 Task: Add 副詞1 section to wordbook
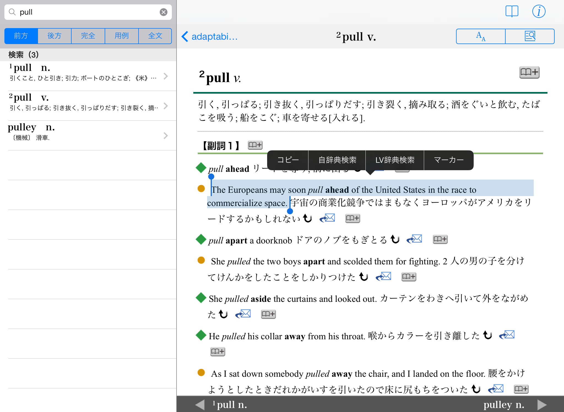coord(255,145)
